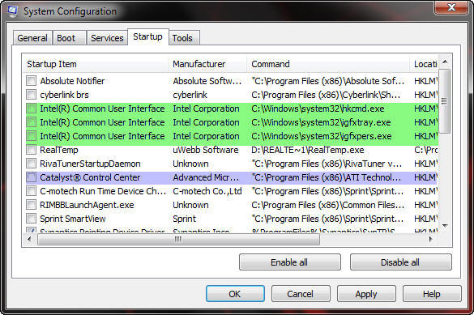Image resolution: width=474 pixels, height=315 pixels.
Task: Toggle the Absolute Notifier checkbox
Action: point(31,81)
